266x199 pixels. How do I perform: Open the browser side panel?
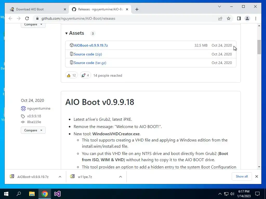[x=239, y=18]
